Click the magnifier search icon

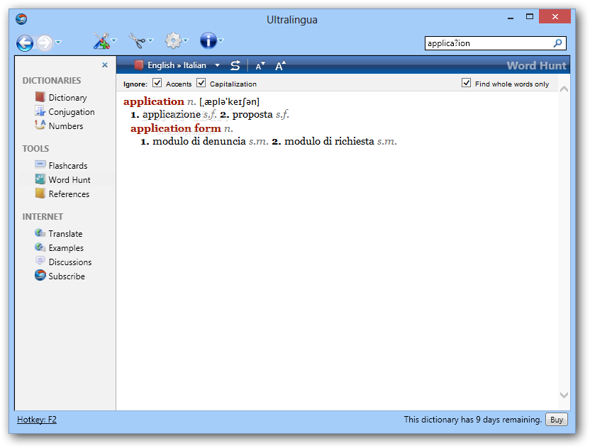pos(557,43)
